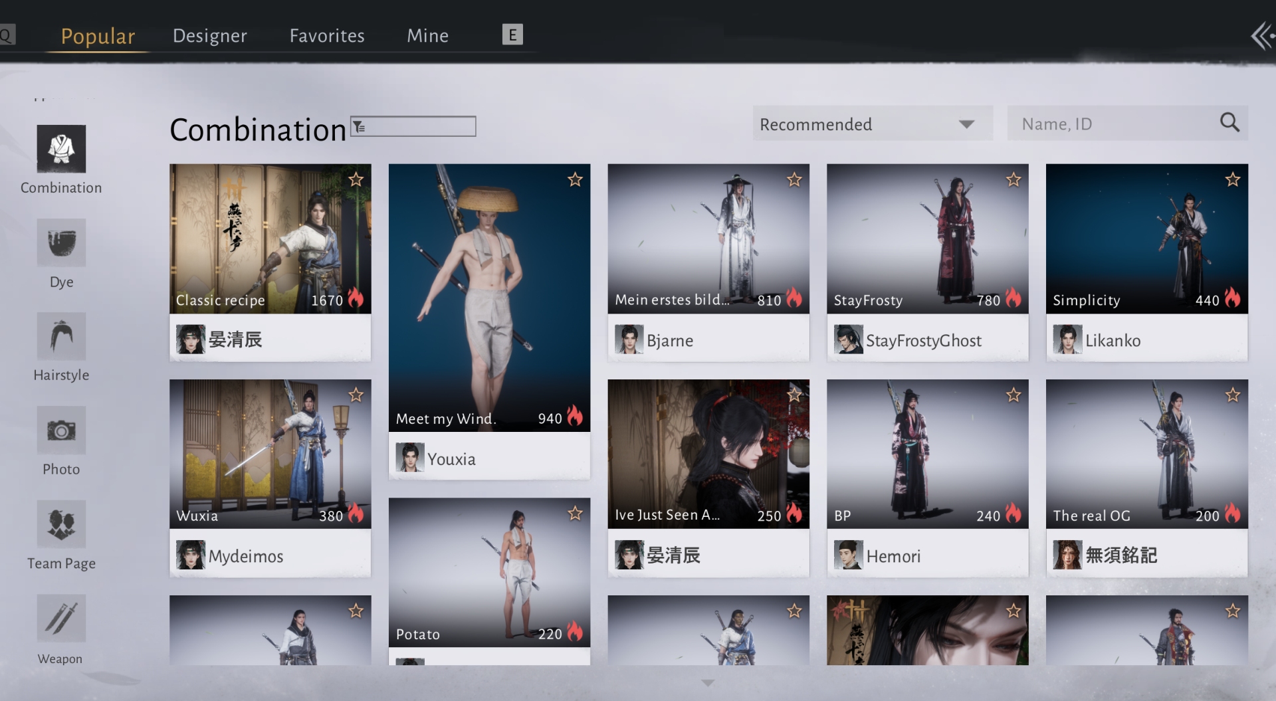
Task: Open the Team Page icon
Action: click(61, 524)
